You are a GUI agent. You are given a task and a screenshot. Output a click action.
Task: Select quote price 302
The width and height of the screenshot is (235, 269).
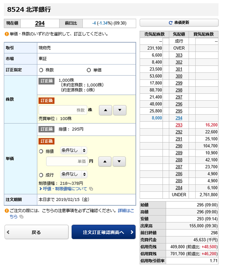179,62
